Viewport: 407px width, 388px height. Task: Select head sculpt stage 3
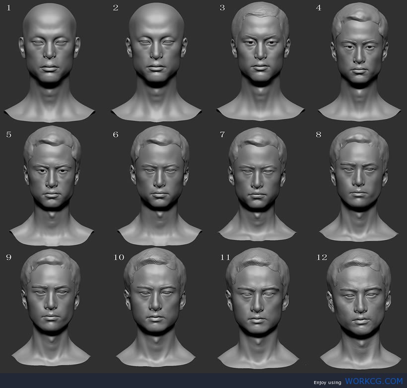tap(261, 61)
